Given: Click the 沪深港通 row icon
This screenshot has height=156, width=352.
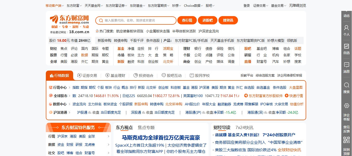Looking at the screenshot, I should [x=51, y=112].
